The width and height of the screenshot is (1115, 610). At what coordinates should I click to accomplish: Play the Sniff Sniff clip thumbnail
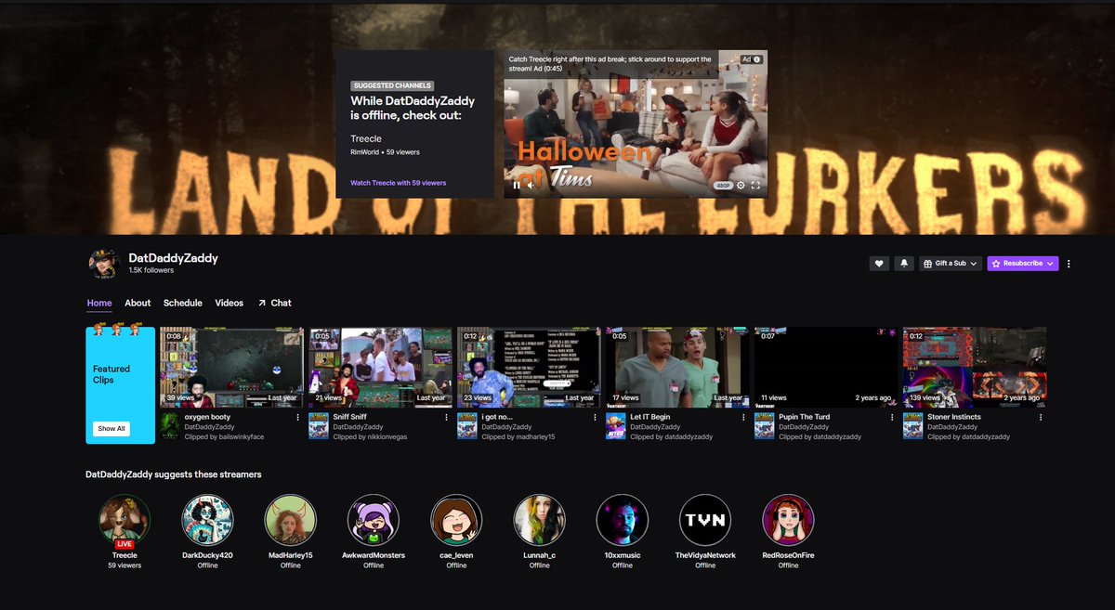pyautogui.click(x=380, y=368)
